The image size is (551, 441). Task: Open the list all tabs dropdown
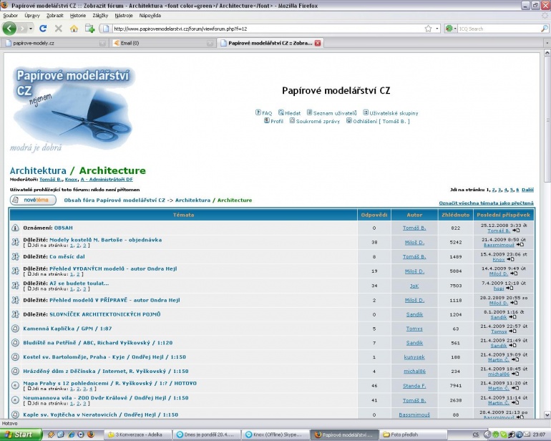coord(547,43)
